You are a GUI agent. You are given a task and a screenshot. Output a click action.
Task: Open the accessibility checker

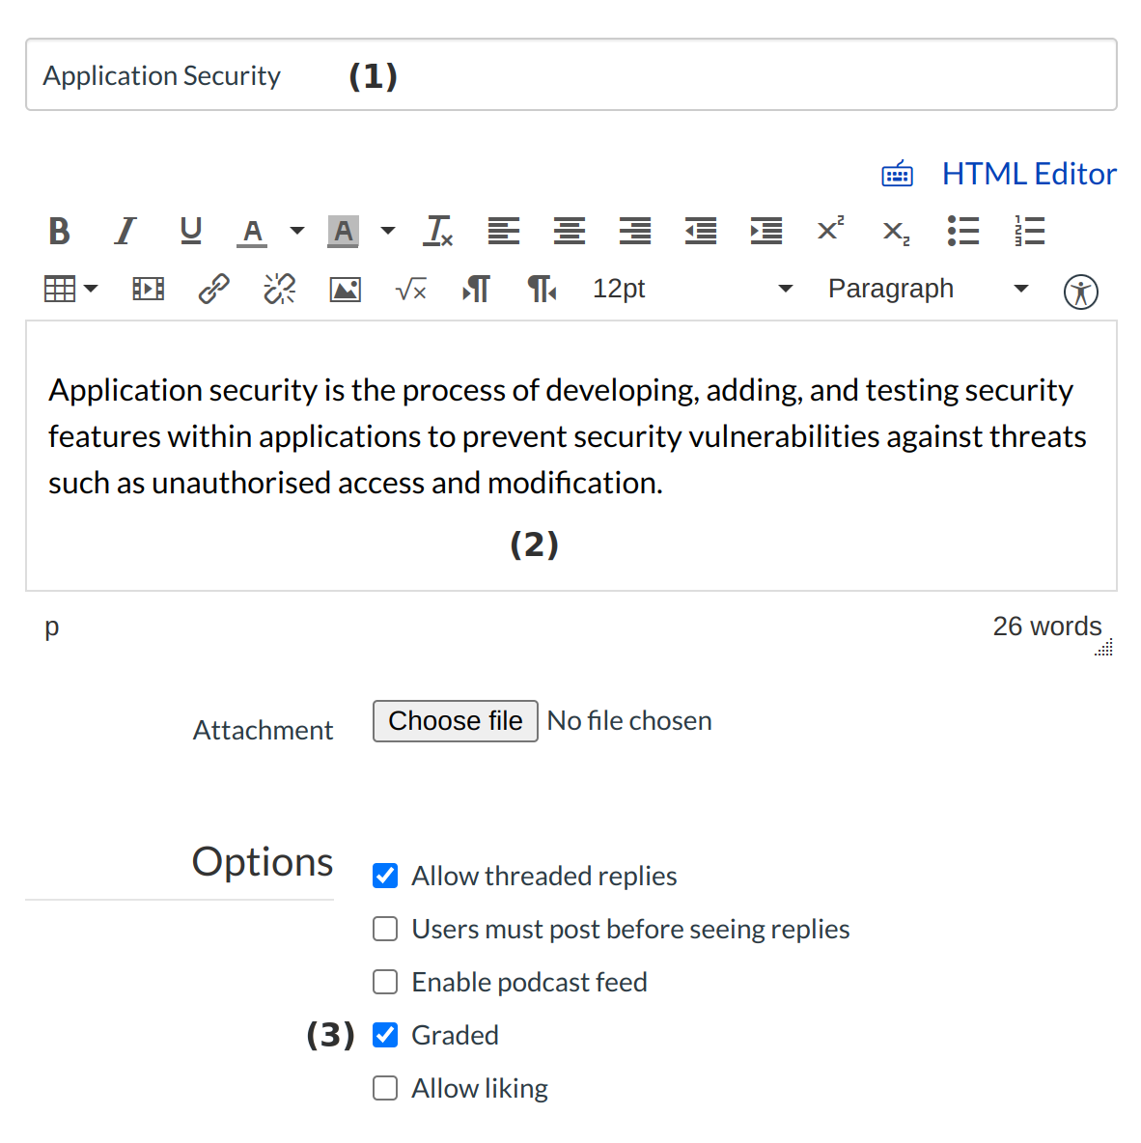(1080, 291)
